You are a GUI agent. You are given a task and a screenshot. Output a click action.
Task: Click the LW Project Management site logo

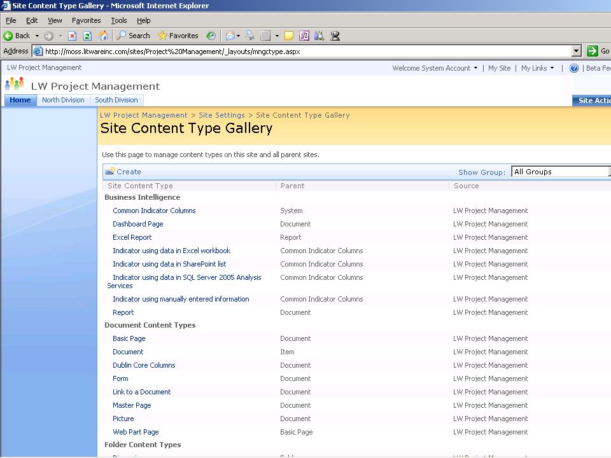click(15, 85)
